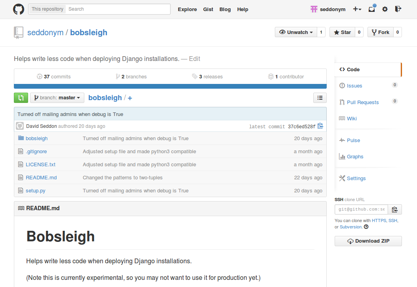Open the .gitignore file

pos(36,151)
